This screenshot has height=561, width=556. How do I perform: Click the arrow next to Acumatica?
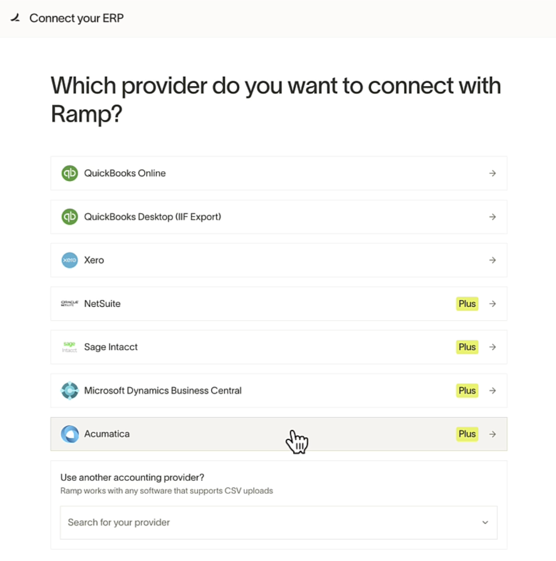[x=493, y=434]
